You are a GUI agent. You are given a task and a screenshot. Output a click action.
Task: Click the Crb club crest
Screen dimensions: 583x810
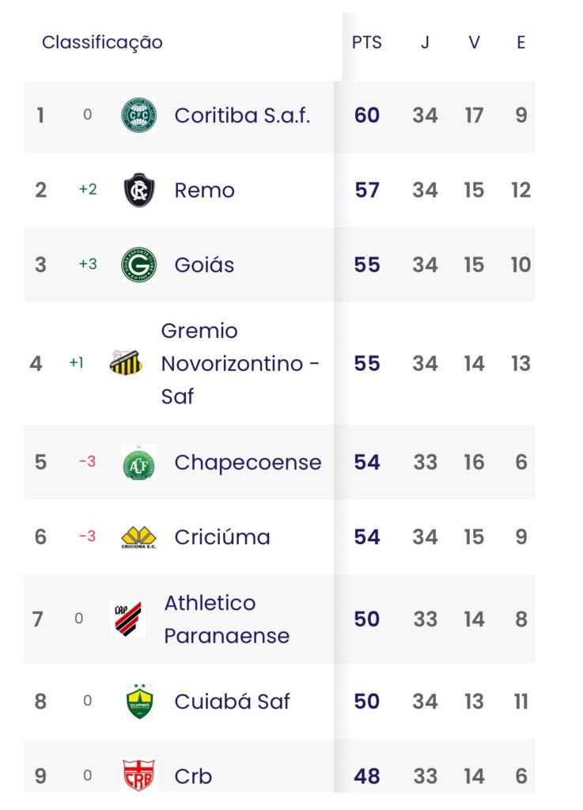[x=138, y=776]
